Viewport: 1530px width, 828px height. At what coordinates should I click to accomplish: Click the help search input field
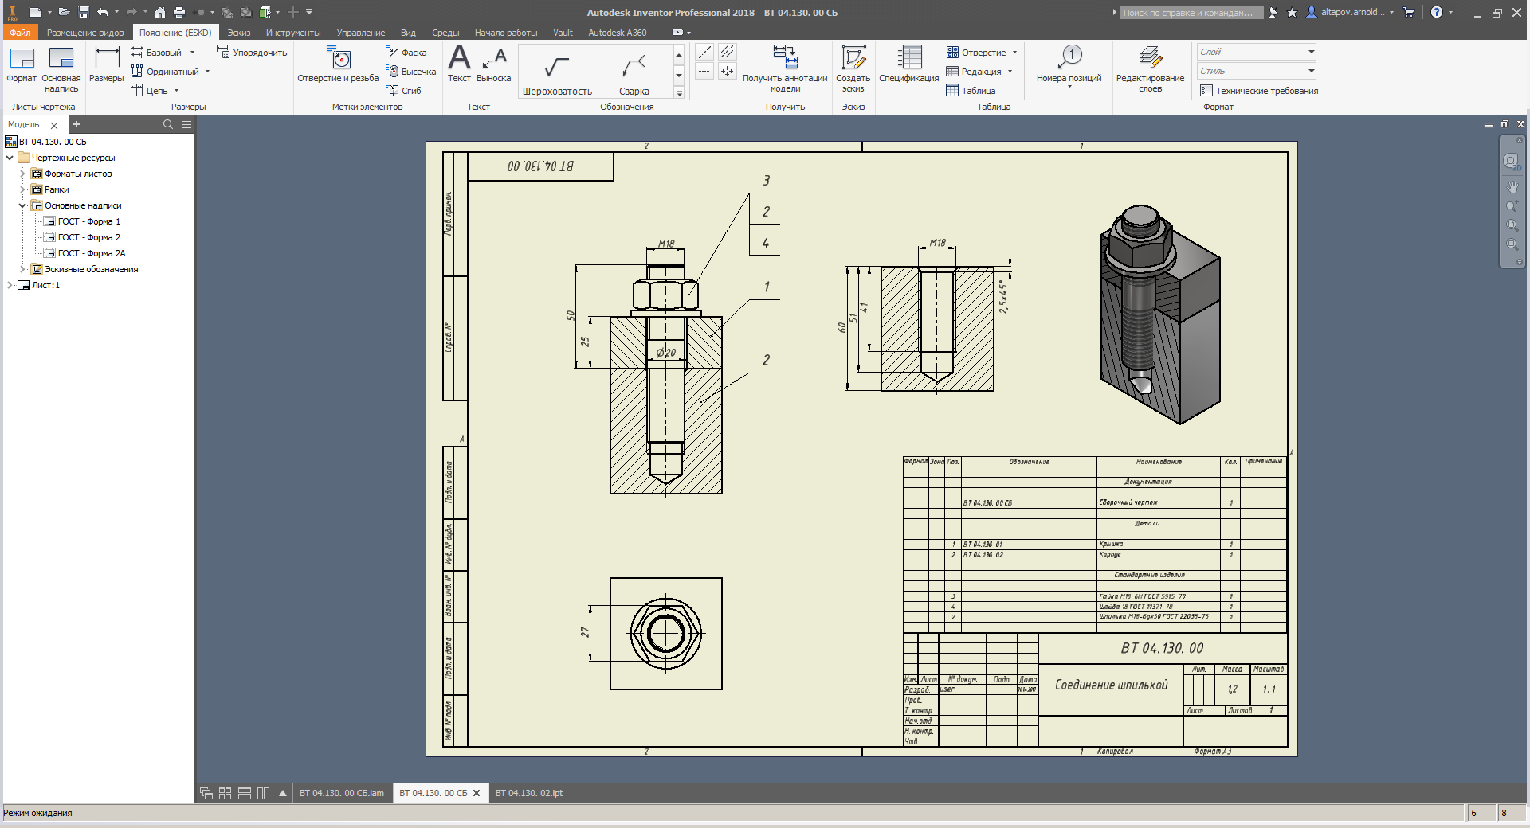[x=1191, y=13]
